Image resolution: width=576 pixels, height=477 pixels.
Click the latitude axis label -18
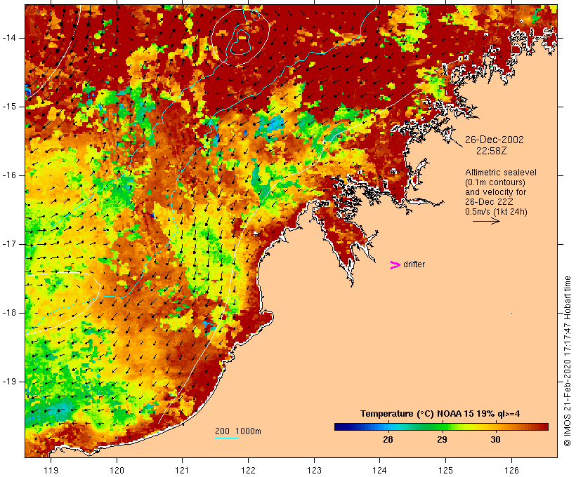click(8, 313)
